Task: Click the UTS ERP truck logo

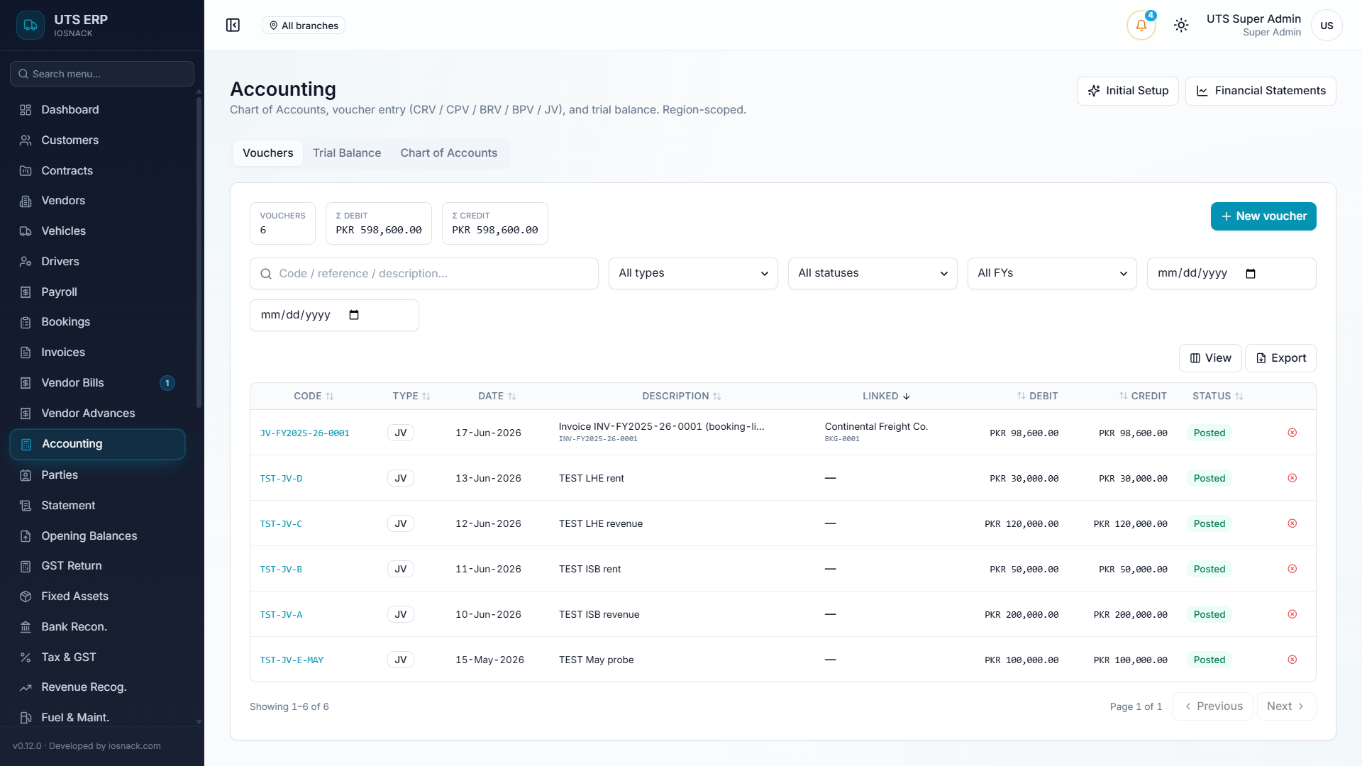Action: [x=31, y=26]
